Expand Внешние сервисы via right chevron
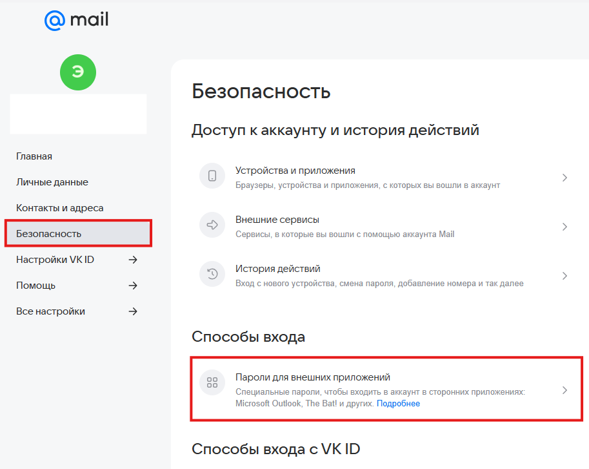Viewport: 589px width, 469px height. pos(564,227)
